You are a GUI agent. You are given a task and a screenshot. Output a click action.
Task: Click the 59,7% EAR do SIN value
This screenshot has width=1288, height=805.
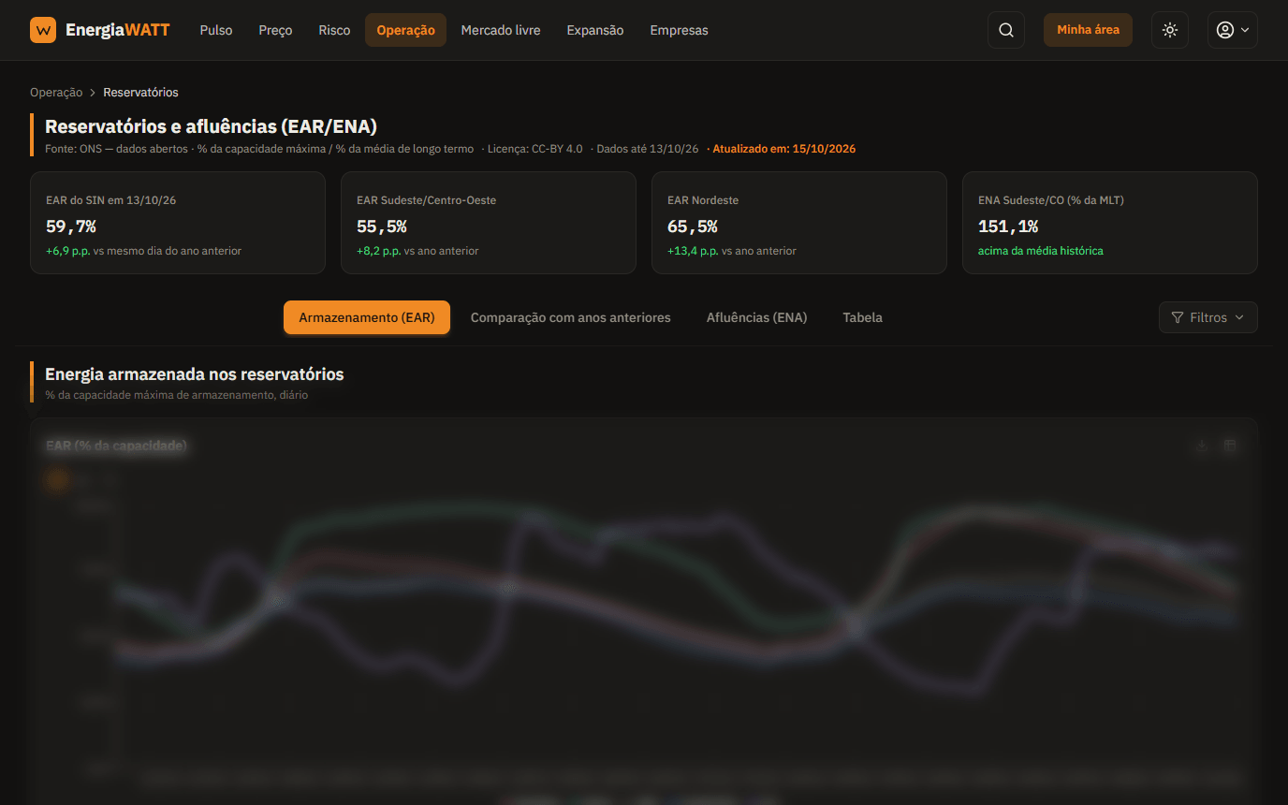(71, 227)
